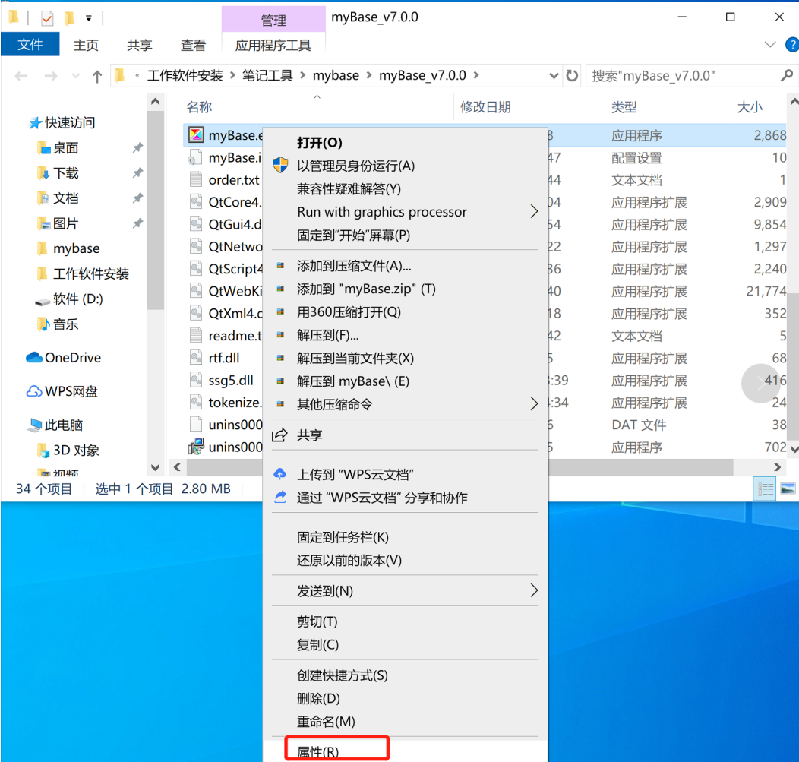The width and height of the screenshot is (799, 762).
Task: Open the 查看 ribbon tab
Action: point(193,45)
